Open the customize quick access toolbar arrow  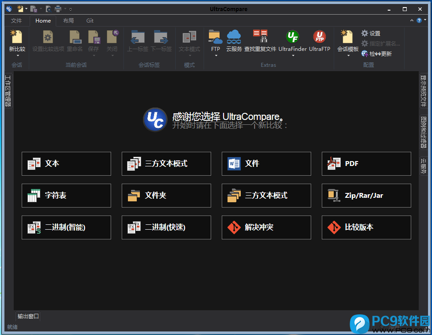click(70, 9)
